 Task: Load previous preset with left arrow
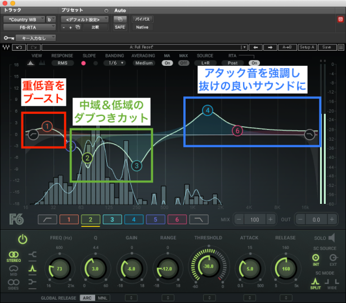click(255, 47)
